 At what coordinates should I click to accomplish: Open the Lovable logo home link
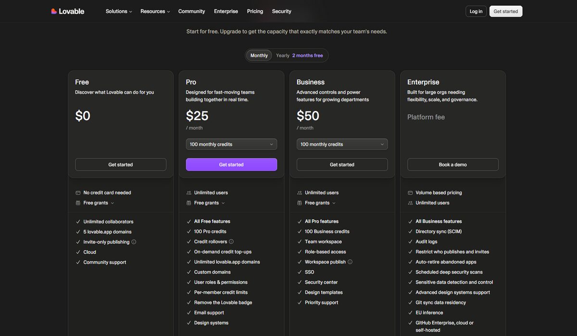pos(68,11)
